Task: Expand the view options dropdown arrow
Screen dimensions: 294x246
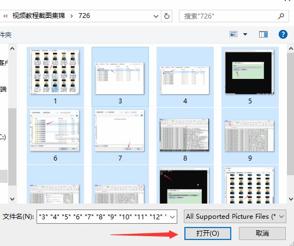Action: 245,34
